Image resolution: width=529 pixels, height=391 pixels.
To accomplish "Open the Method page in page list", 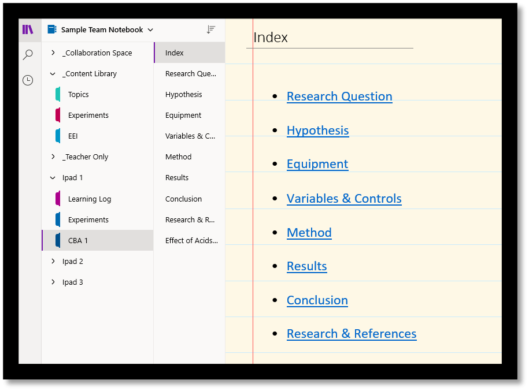I will [190, 157].
